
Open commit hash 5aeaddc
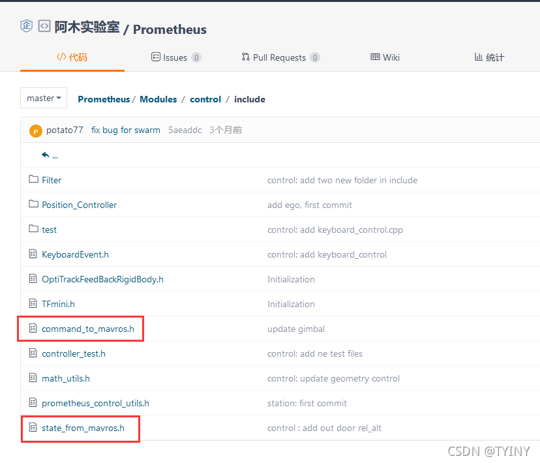[185, 130]
